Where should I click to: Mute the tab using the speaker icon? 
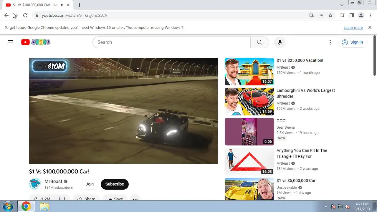pos(62,5)
